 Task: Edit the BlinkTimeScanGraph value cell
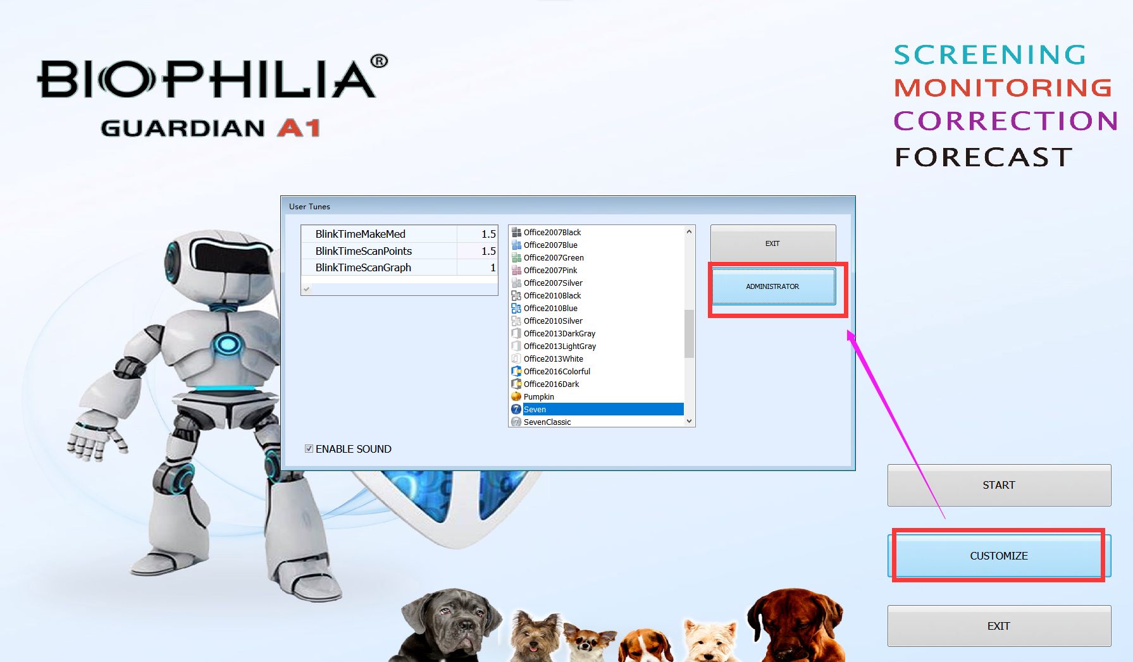point(478,268)
